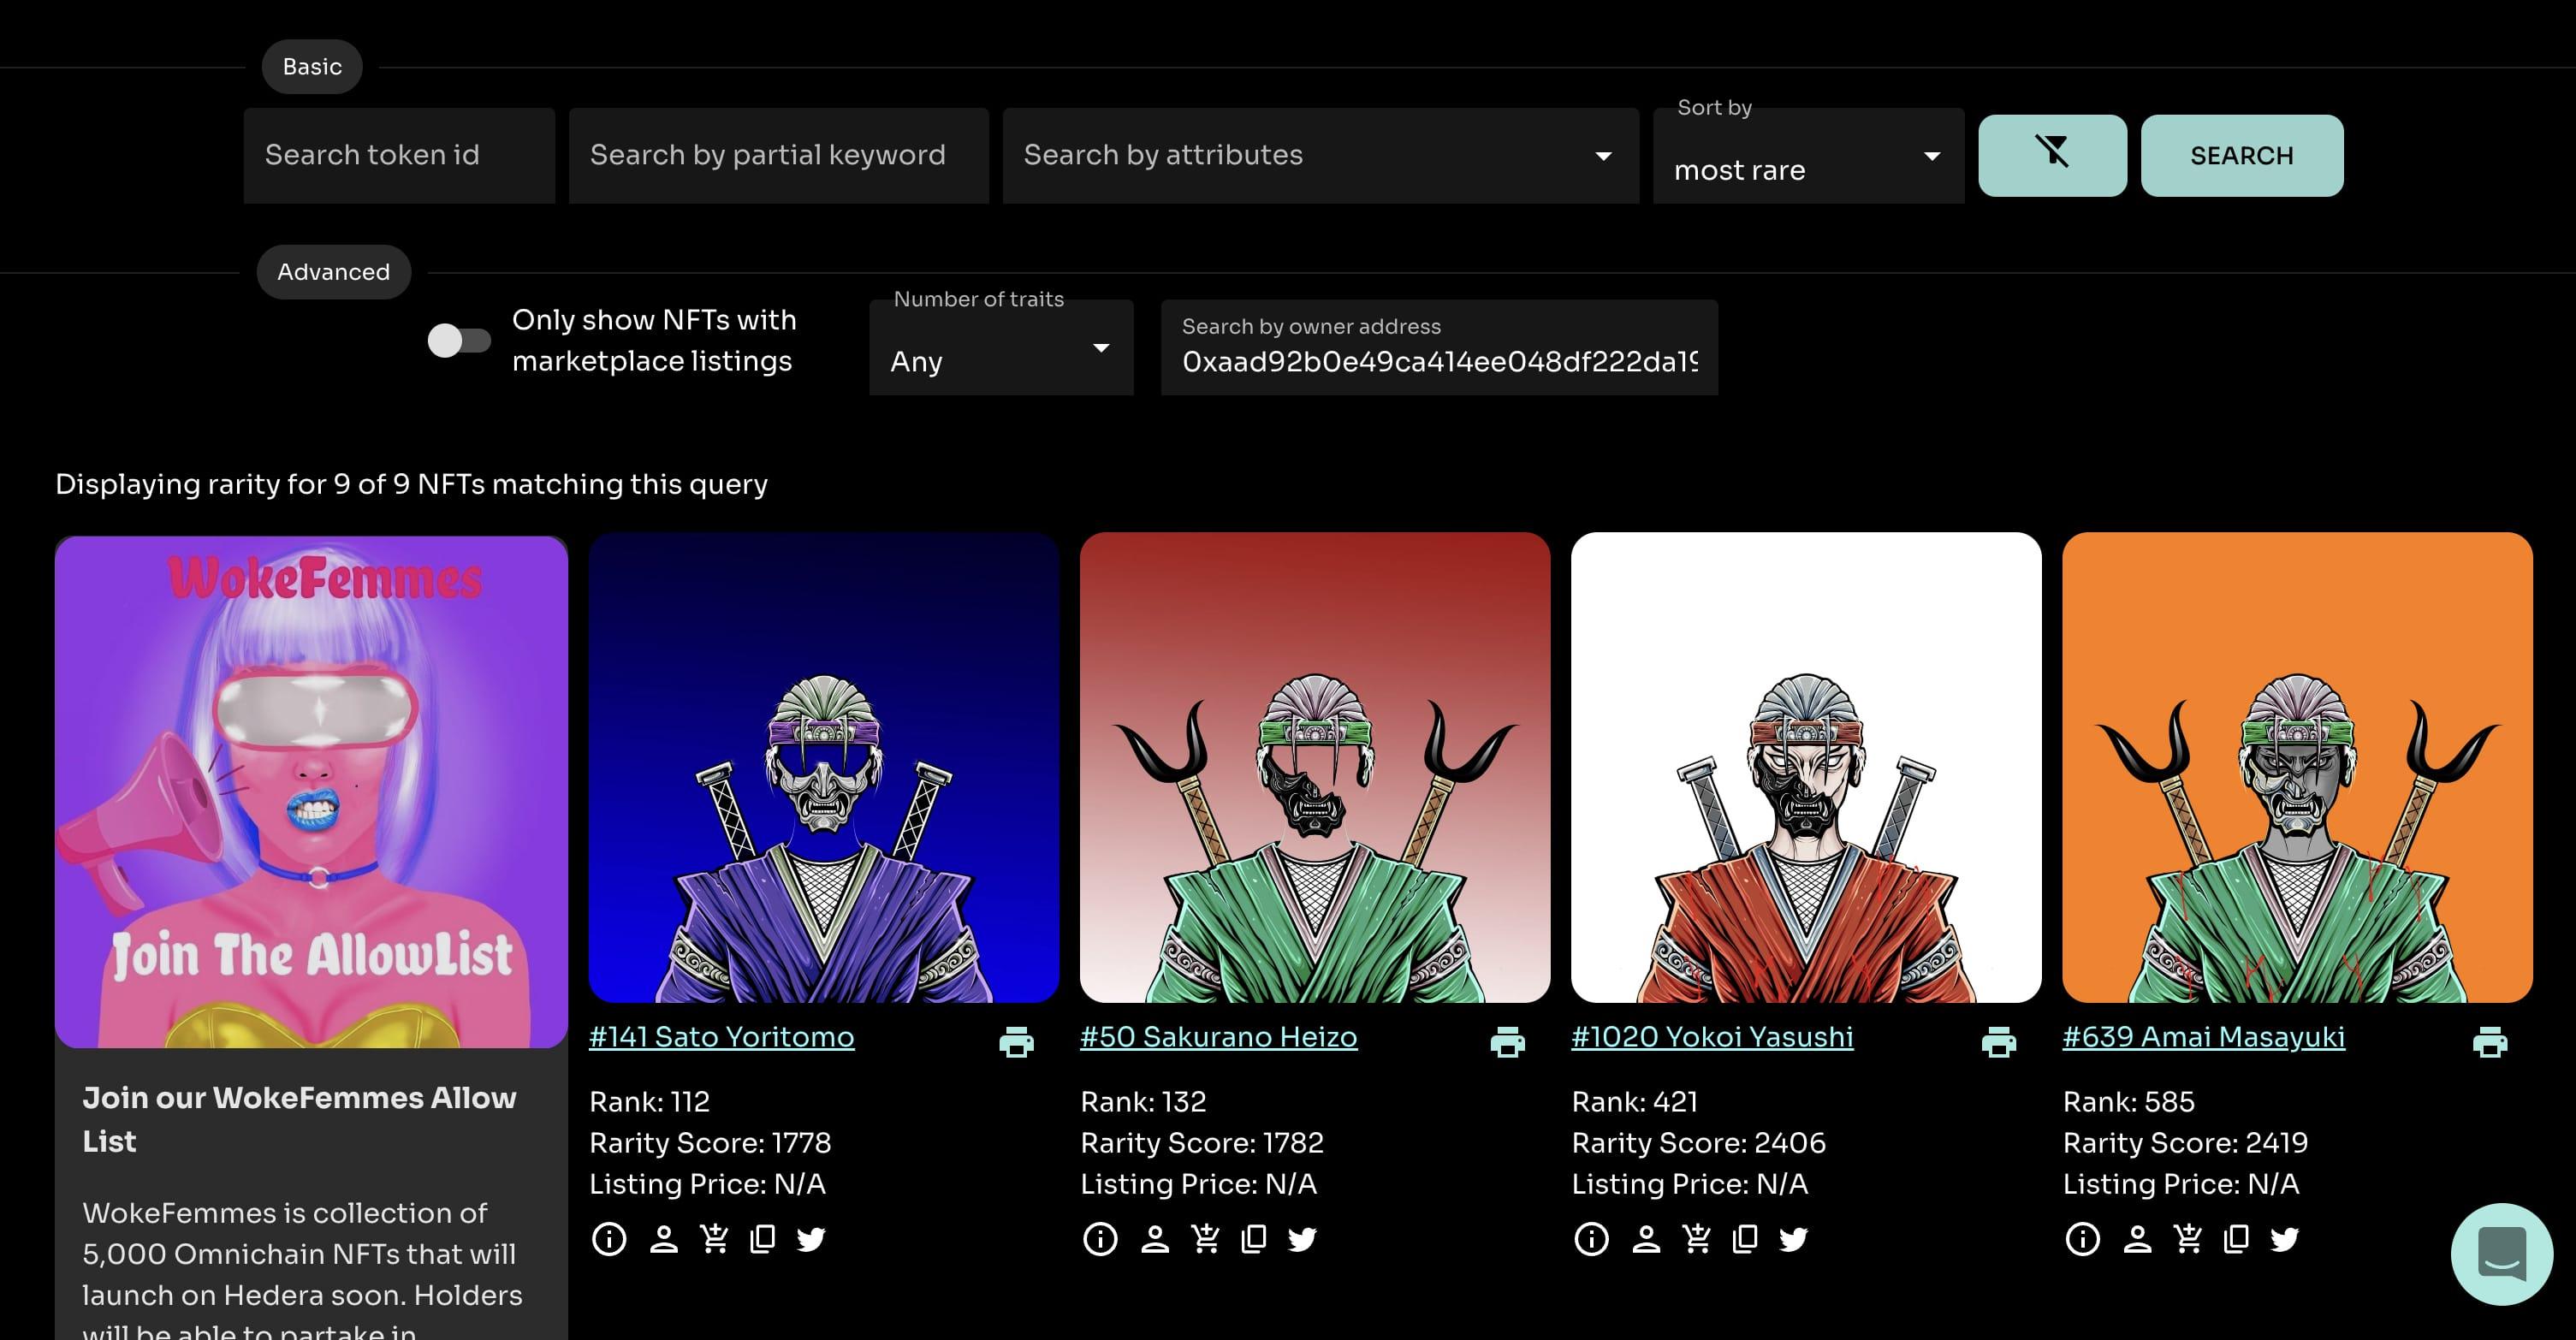This screenshot has width=2576, height=1340.
Task: Click Twitter share icon under Sato Yoritomo
Action: pos(811,1239)
